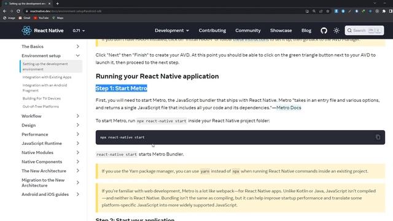Open the Blog nav item
Screen dimensions: 393x221
tap(306, 31)
